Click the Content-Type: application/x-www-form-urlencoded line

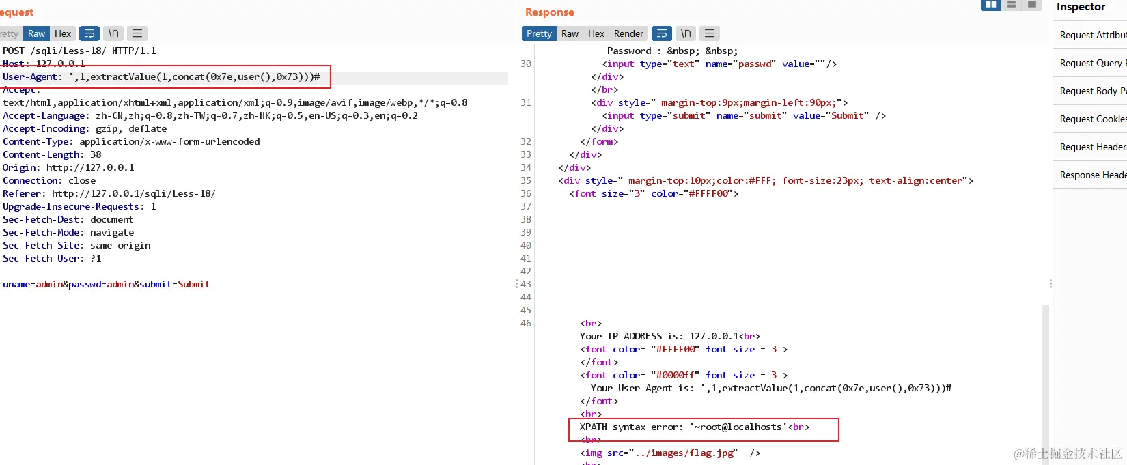click(131, 141)
